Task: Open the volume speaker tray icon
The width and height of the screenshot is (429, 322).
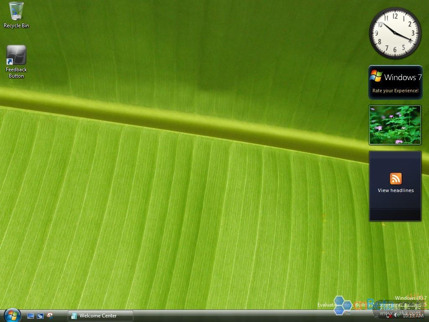Action: [396, 315]
